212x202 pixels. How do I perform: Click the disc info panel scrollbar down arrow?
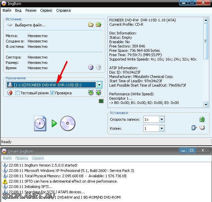pyautogui.click(x=206, y=105)
